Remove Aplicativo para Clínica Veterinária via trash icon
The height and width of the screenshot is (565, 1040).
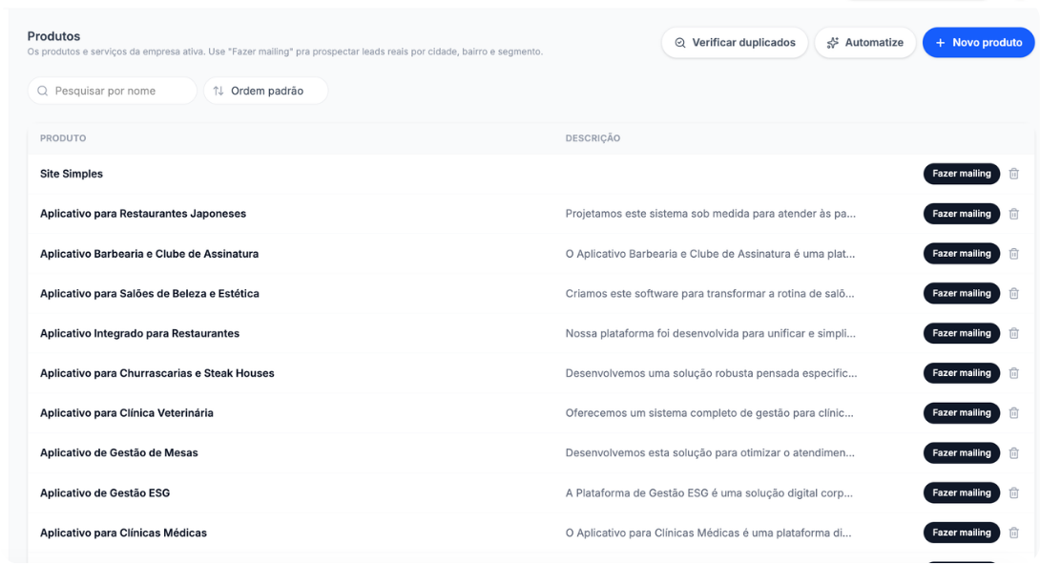click(x=1013, y=412)
